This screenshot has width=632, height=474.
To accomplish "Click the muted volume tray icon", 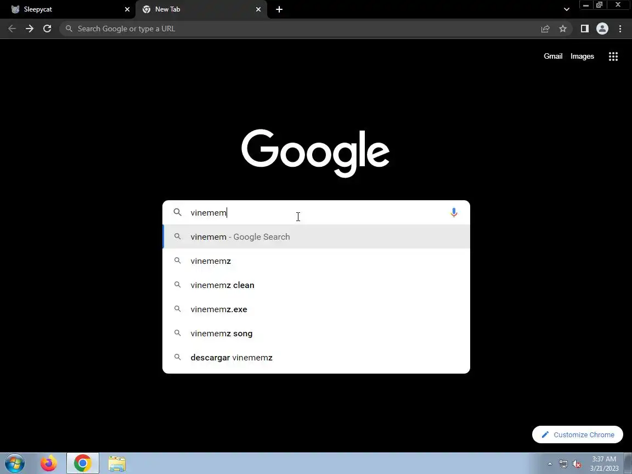I will [577, 464].
